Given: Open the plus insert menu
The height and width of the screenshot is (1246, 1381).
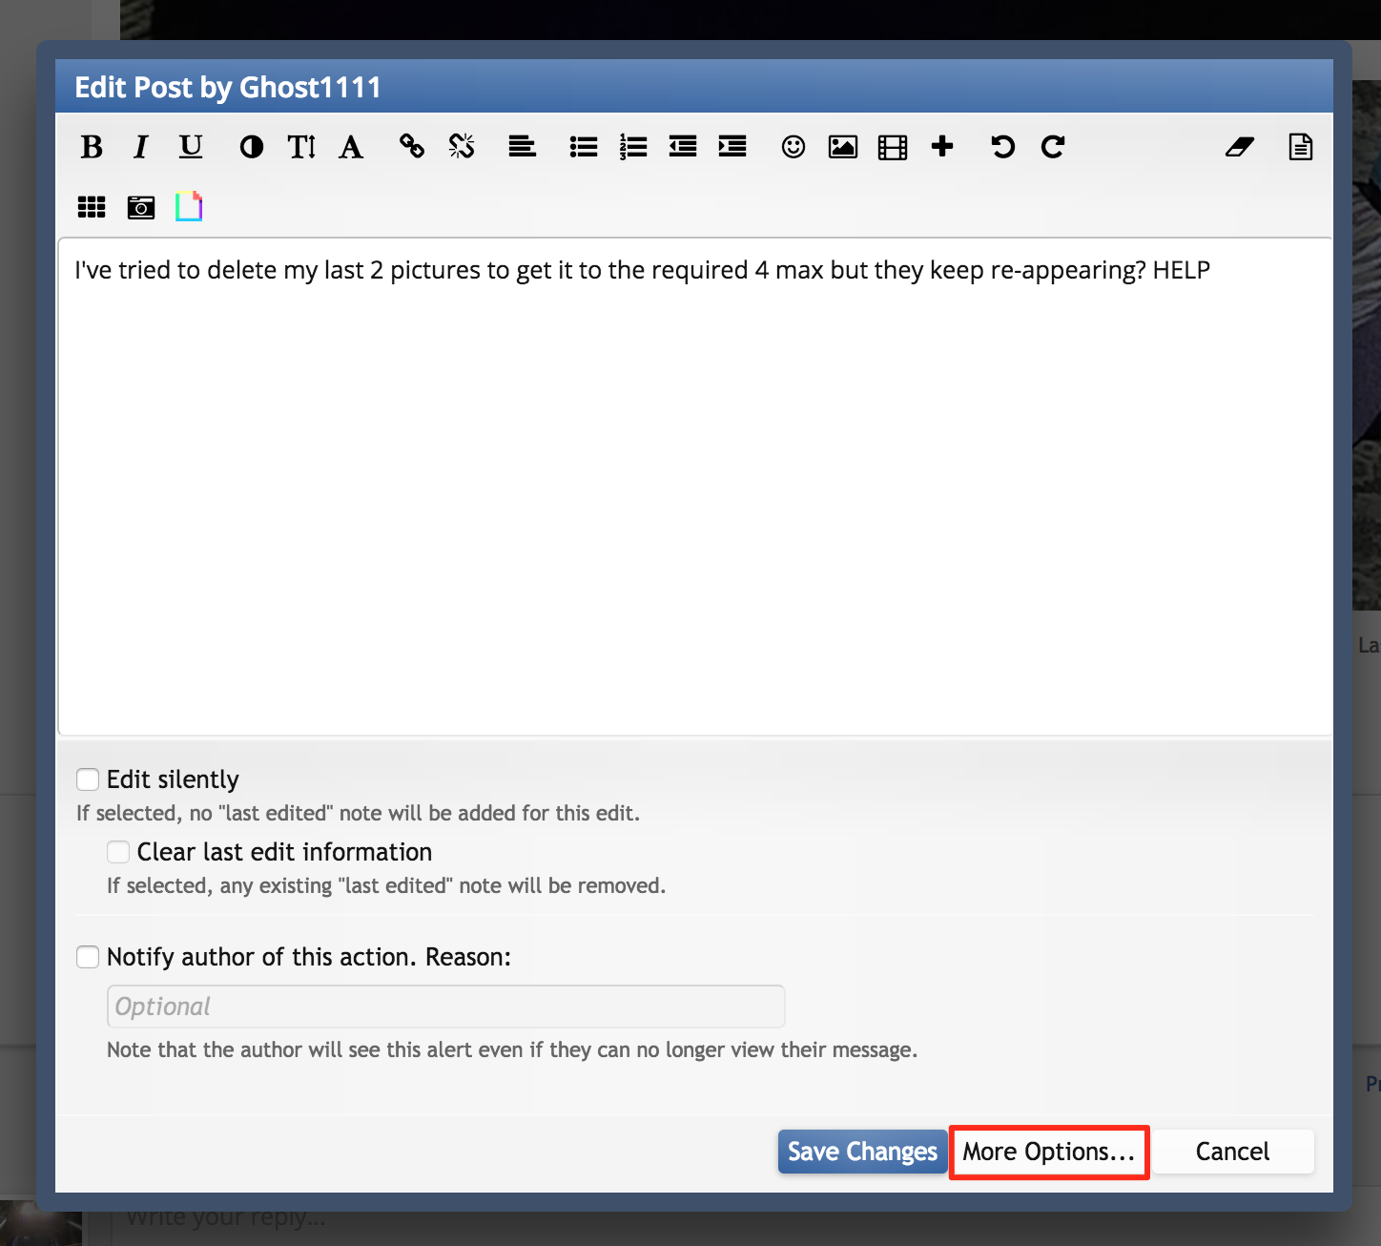Looking at the screenshot, I should pyautogui.click(x=942, y=147).
